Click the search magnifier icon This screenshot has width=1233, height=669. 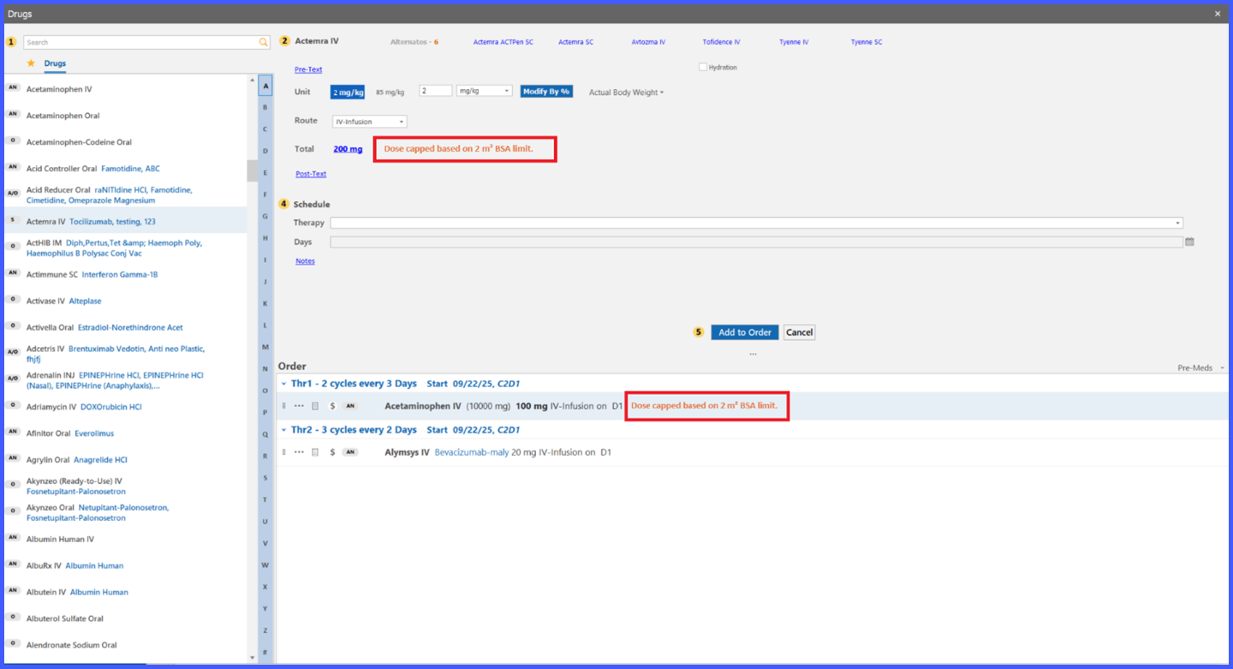coord(263,42)
